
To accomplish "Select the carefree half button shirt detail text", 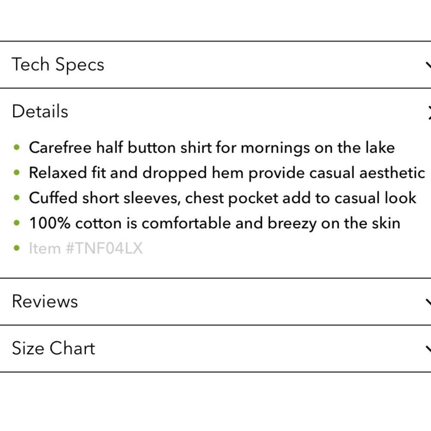I will [211, 147].
